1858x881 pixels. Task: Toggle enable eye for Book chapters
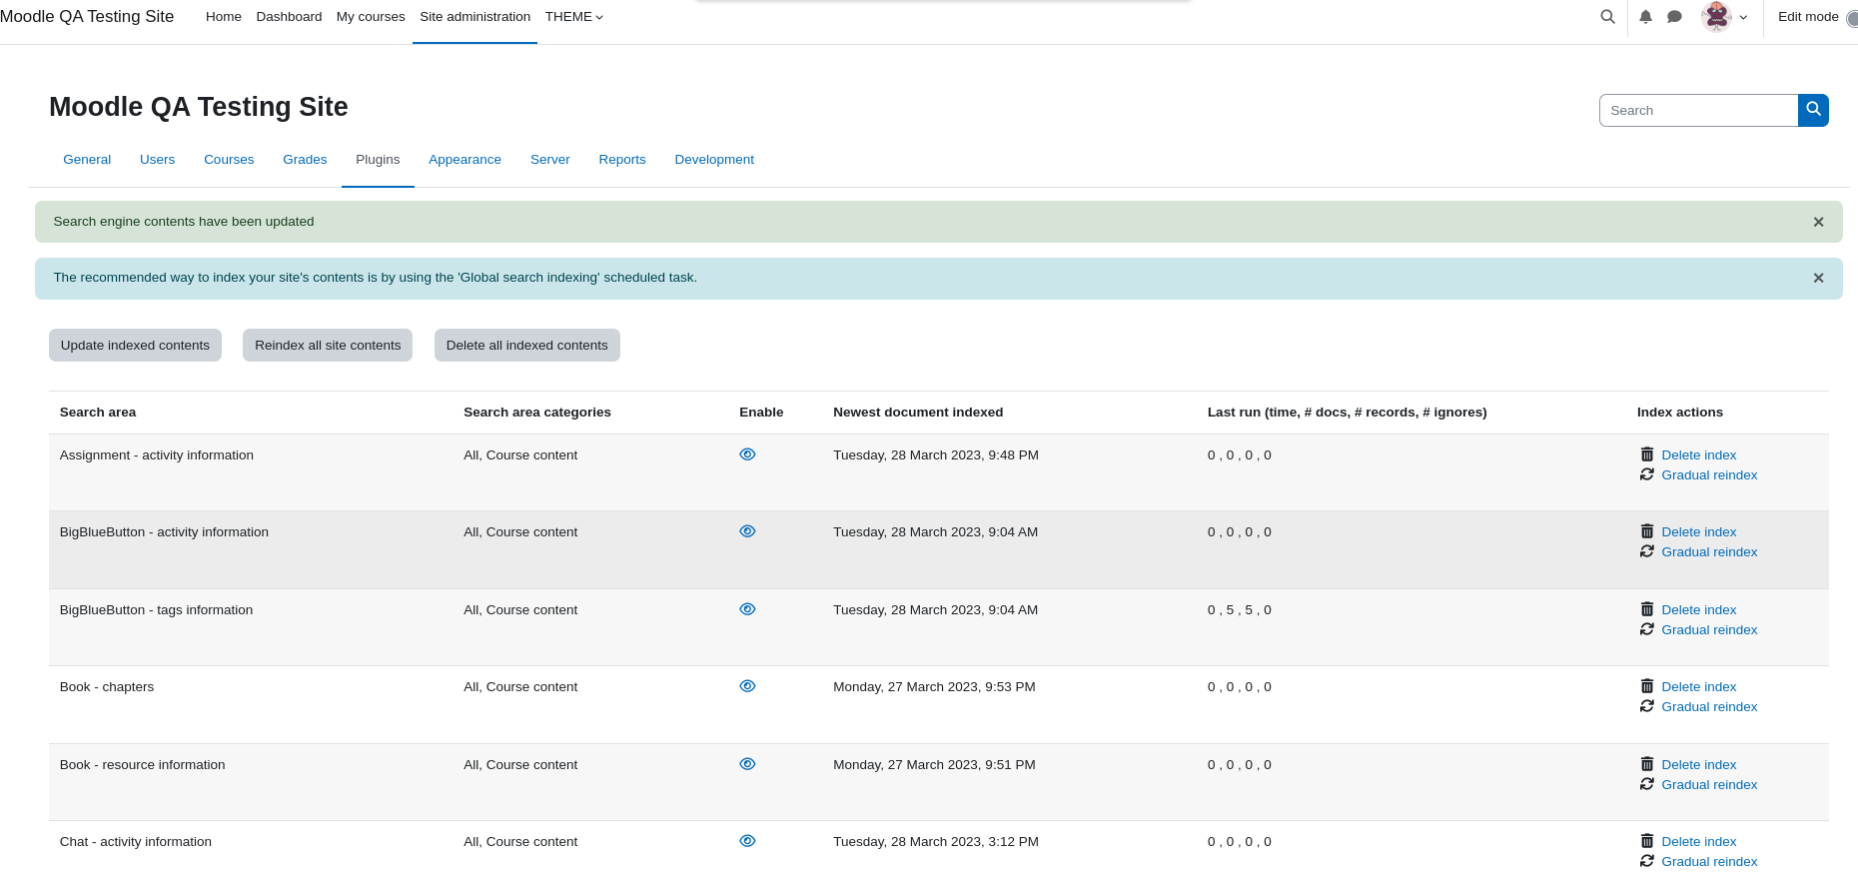[747, 686]
